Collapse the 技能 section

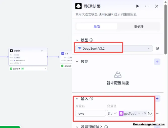(77, 61)
